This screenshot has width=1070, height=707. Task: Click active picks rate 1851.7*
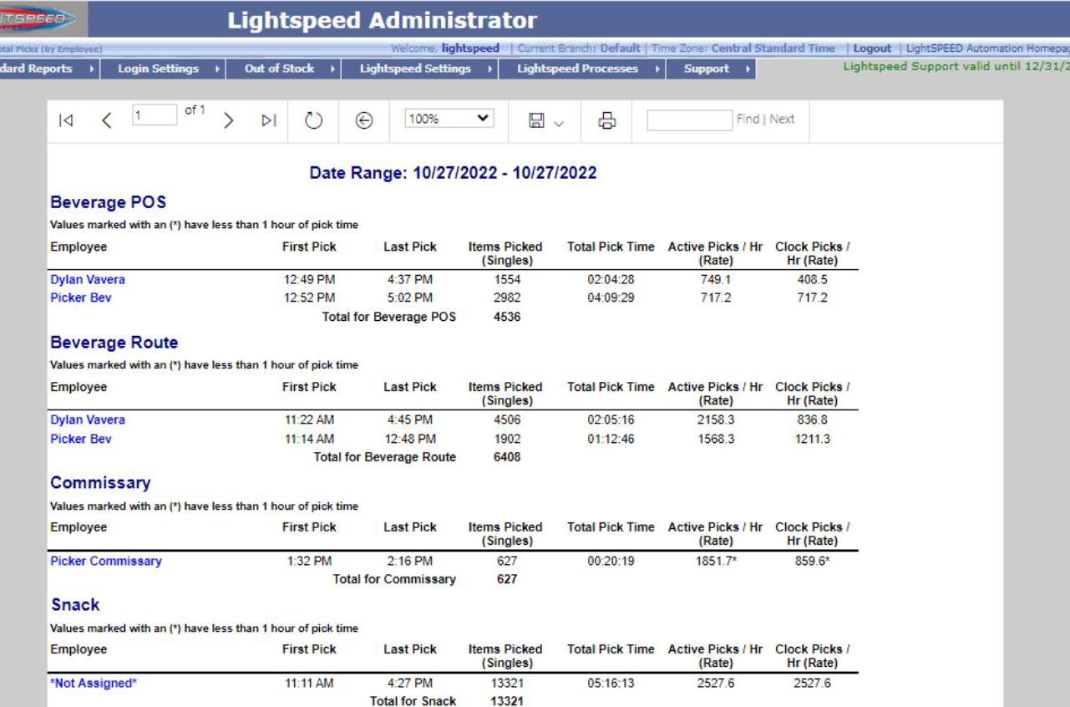click(716, 561)
